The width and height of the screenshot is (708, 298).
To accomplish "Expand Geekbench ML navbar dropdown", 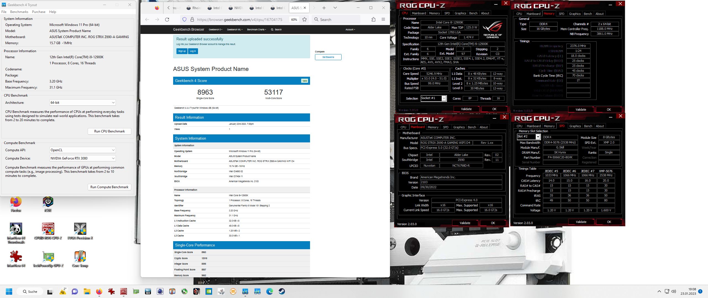I will 235,30.
